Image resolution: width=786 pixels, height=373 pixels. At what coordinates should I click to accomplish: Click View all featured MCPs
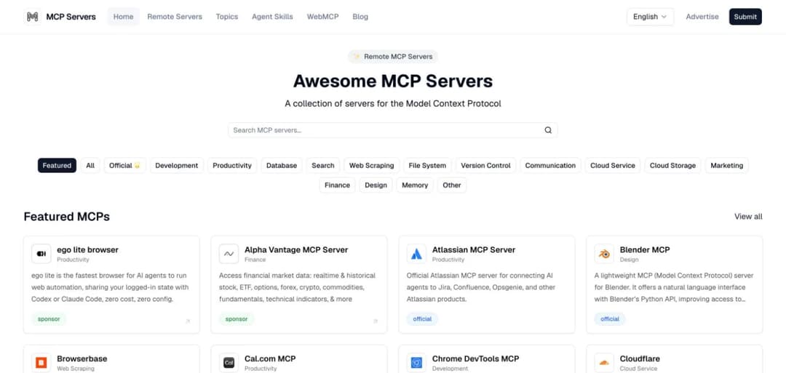point(748,216)
